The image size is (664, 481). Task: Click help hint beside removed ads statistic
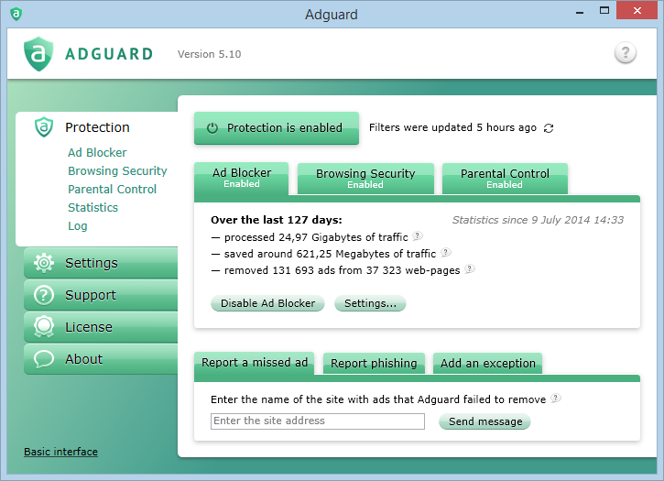tap(469, 269)
